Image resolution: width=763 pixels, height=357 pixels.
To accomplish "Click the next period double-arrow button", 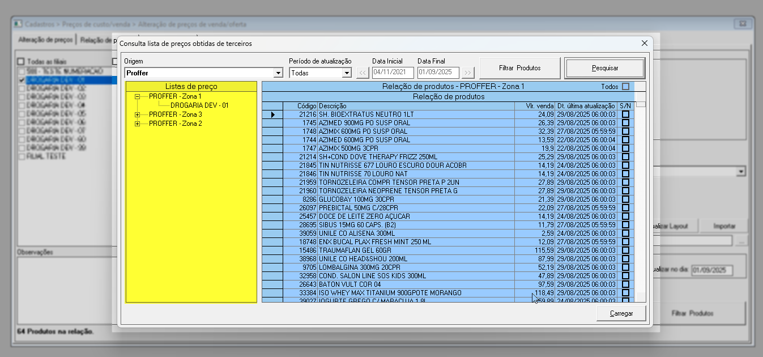I will coord(467,73).
